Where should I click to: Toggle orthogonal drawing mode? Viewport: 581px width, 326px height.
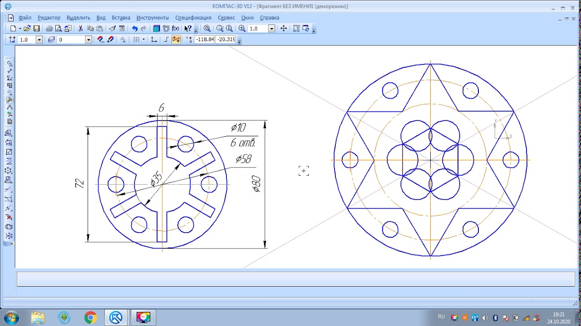point(166,40)
